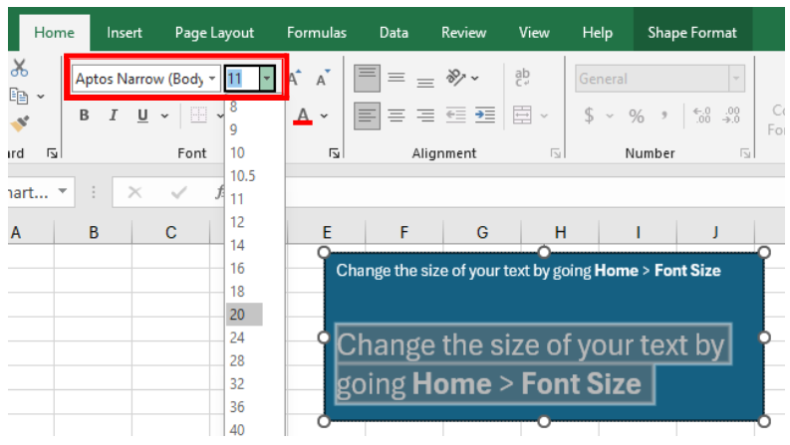Choose font size 10.5 from list
790x445 pixels.
pos(242,175)
